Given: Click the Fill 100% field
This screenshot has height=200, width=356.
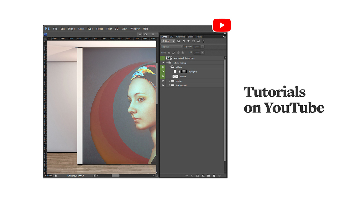Looking at the screenshot, I should (x=197, y=52).
